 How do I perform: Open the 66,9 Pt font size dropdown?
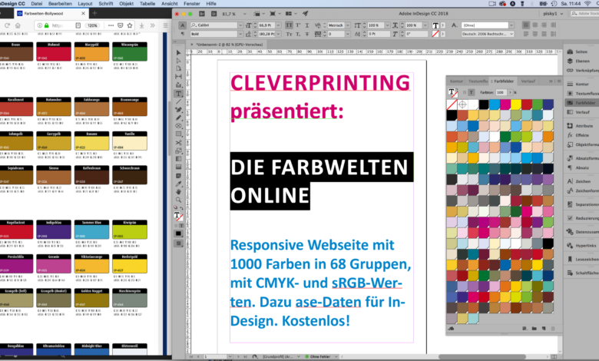click(x=279, y=25)
